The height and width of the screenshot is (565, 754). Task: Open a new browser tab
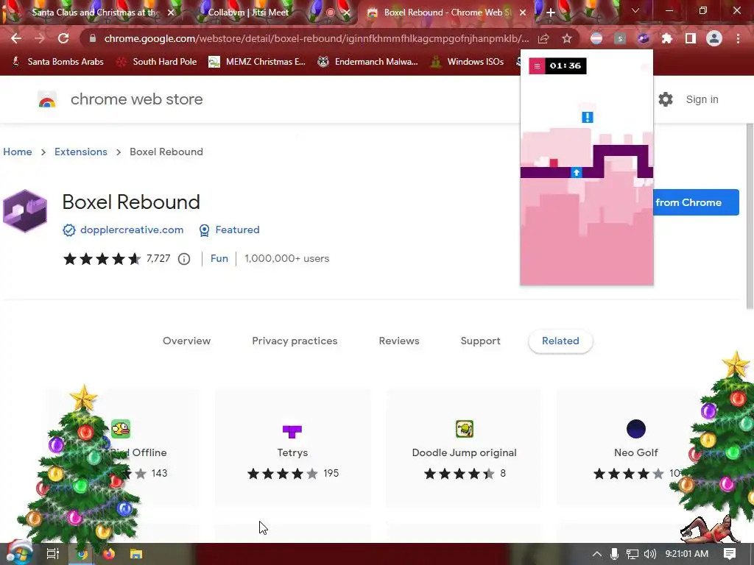pos(551,13)
